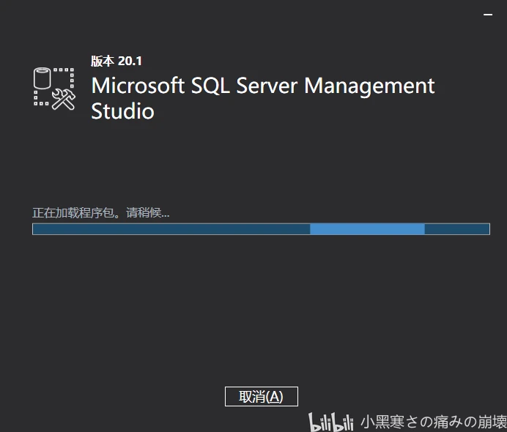Click the word Microsoft in the title
The height and width of the screenshot is (432, 507).
(138, 86)
